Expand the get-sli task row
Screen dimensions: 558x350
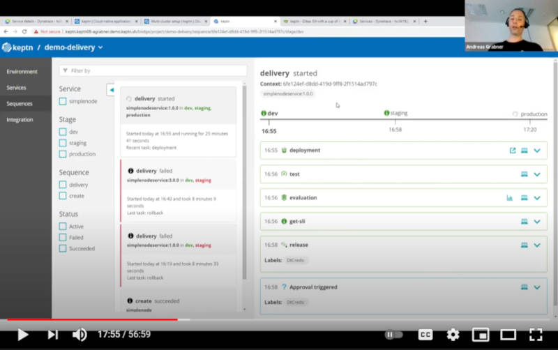pyautogui.click(x=537, y=222)
